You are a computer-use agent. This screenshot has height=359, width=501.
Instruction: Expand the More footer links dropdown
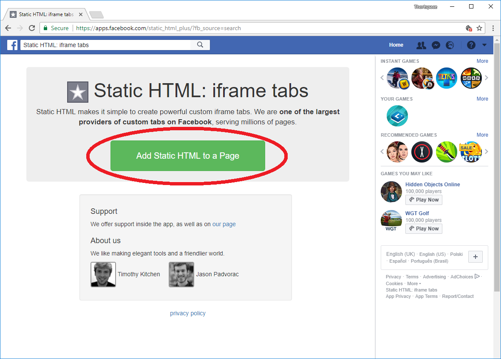pyautogui.click(x=414, y=283)
